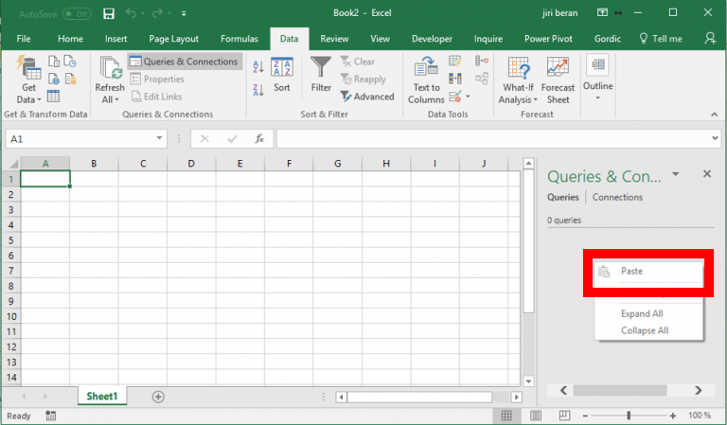Select column D header
The width and height of the screenshot is (727, 425).
(191, 163)
